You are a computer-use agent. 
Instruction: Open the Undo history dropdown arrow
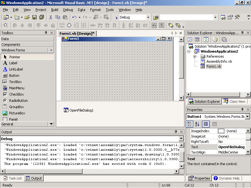pos(79,17)
